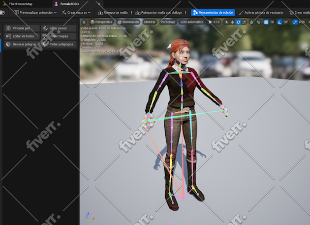Image resolution: width=310 pixels, height=225 pixels.
Task: Click the Vértices viewport stat text
Action: click(x=92, y=44)
